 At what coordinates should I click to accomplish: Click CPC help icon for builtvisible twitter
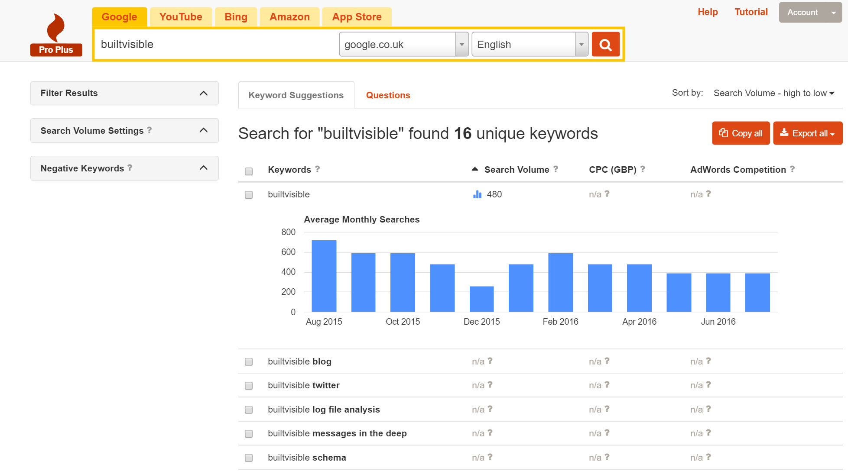point(607,384)
